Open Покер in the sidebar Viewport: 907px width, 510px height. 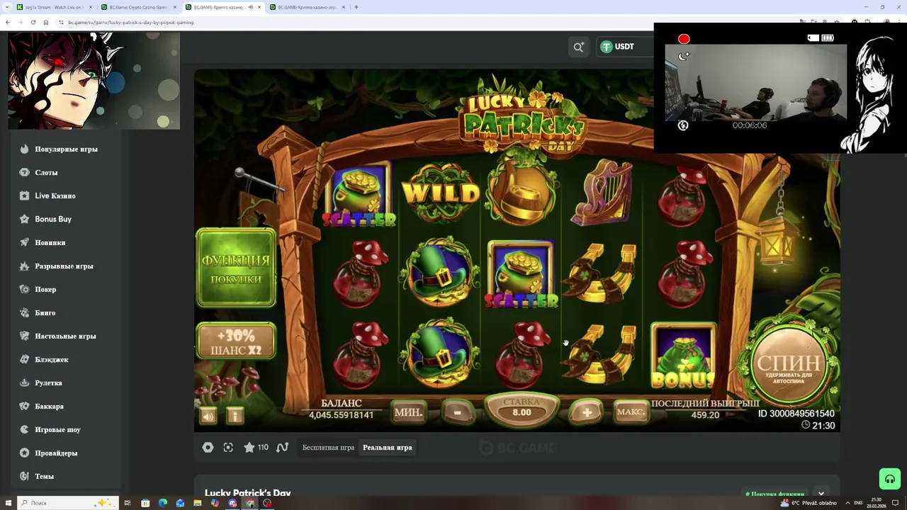coord(45,289)
